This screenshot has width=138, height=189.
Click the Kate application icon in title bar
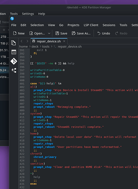12,19
